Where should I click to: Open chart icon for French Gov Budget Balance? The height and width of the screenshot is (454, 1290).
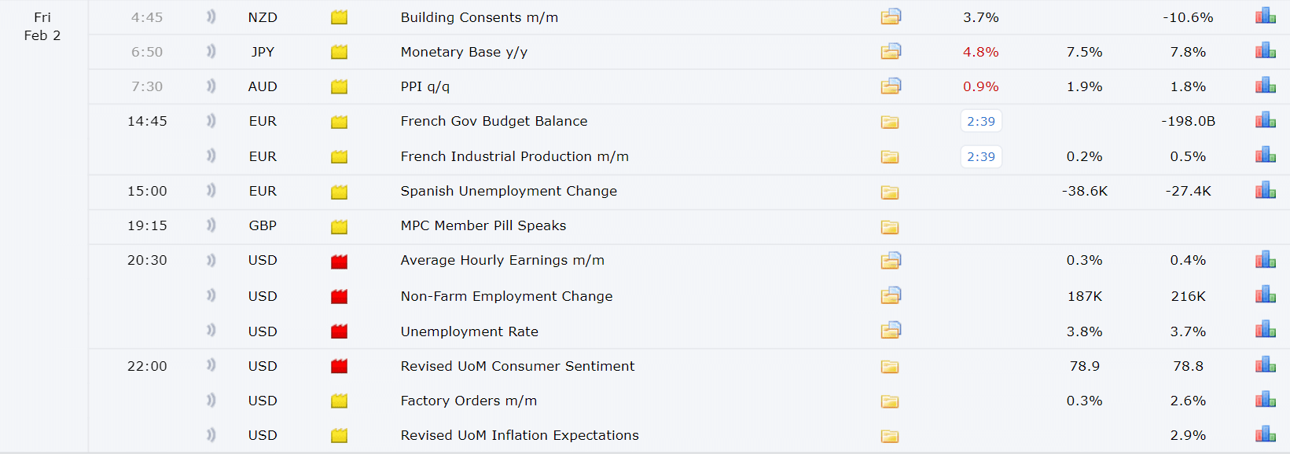tap(1266, 119)
